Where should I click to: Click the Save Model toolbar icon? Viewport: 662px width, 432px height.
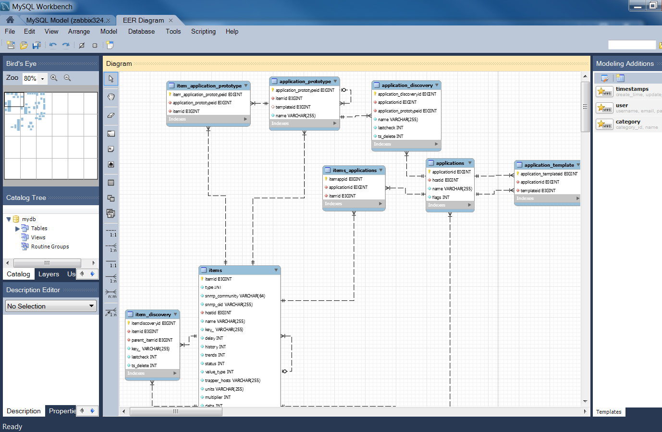coord(37,45)
